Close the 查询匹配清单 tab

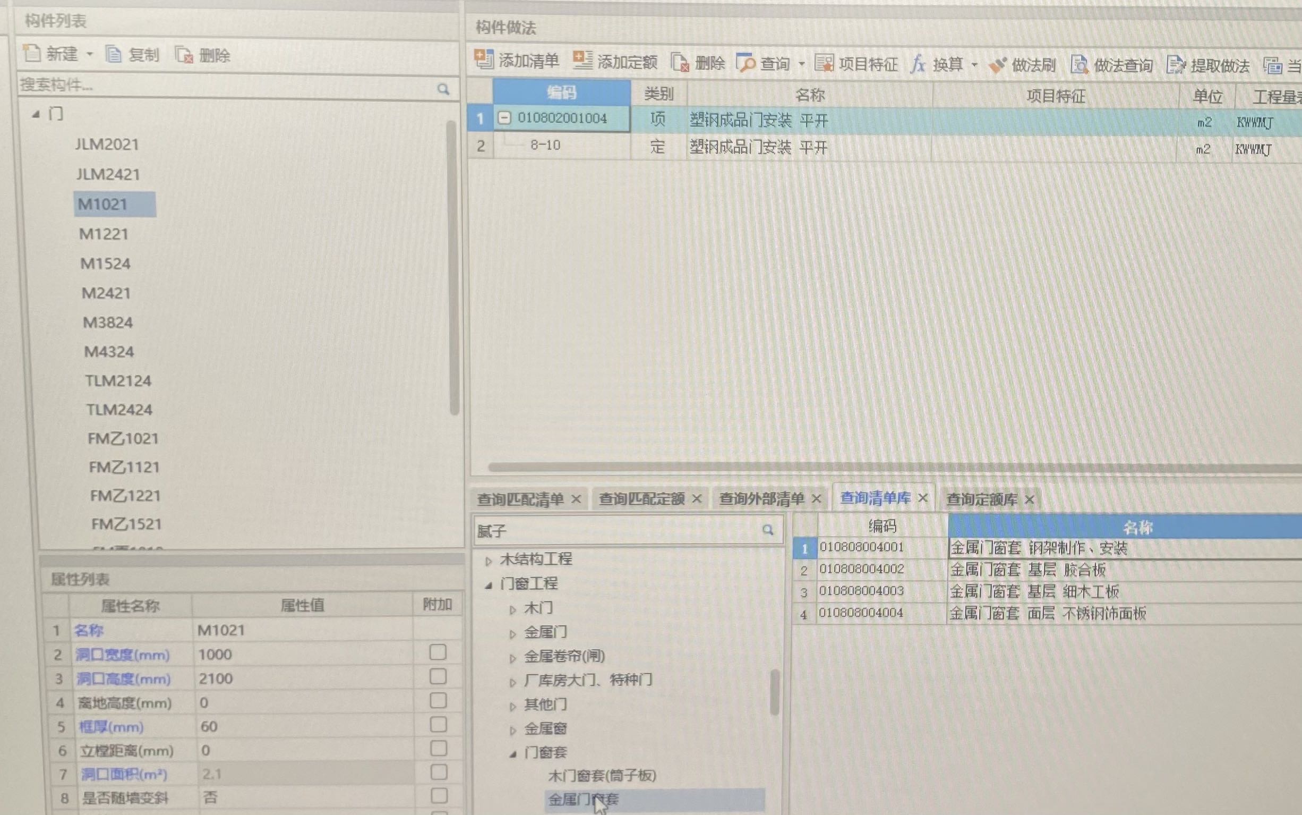pyautogui.click(x=576, y=499)
